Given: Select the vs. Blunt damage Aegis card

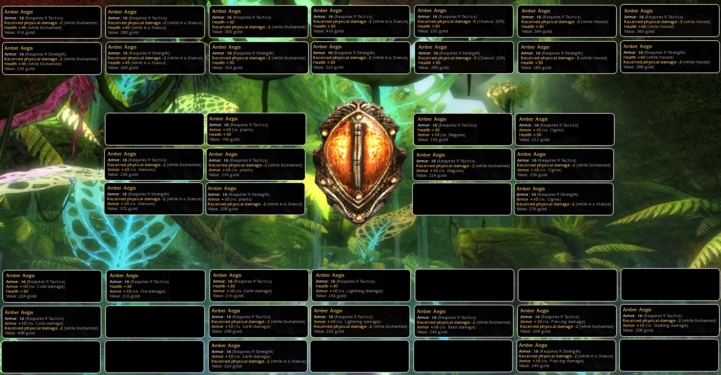Looking at the screenshot, I should pos(463,321).
